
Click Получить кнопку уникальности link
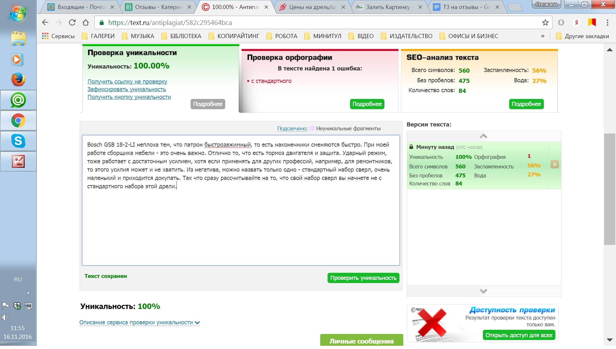[129, 97]
